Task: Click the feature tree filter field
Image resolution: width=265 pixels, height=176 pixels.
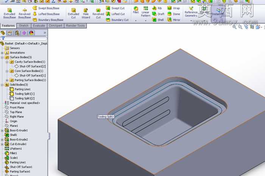Action: pyautogui.click(x=23, y=38)
